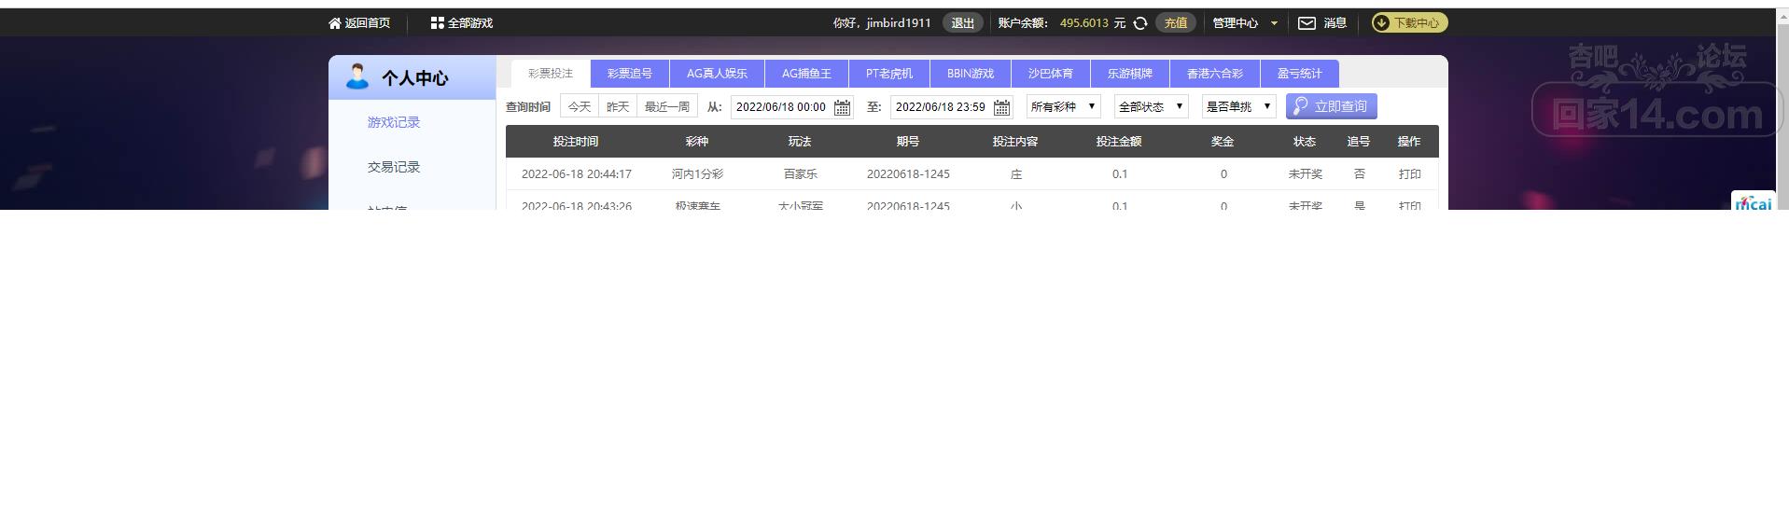Click the 退出 logout button
1789x511 pixels.
point(963,23)
